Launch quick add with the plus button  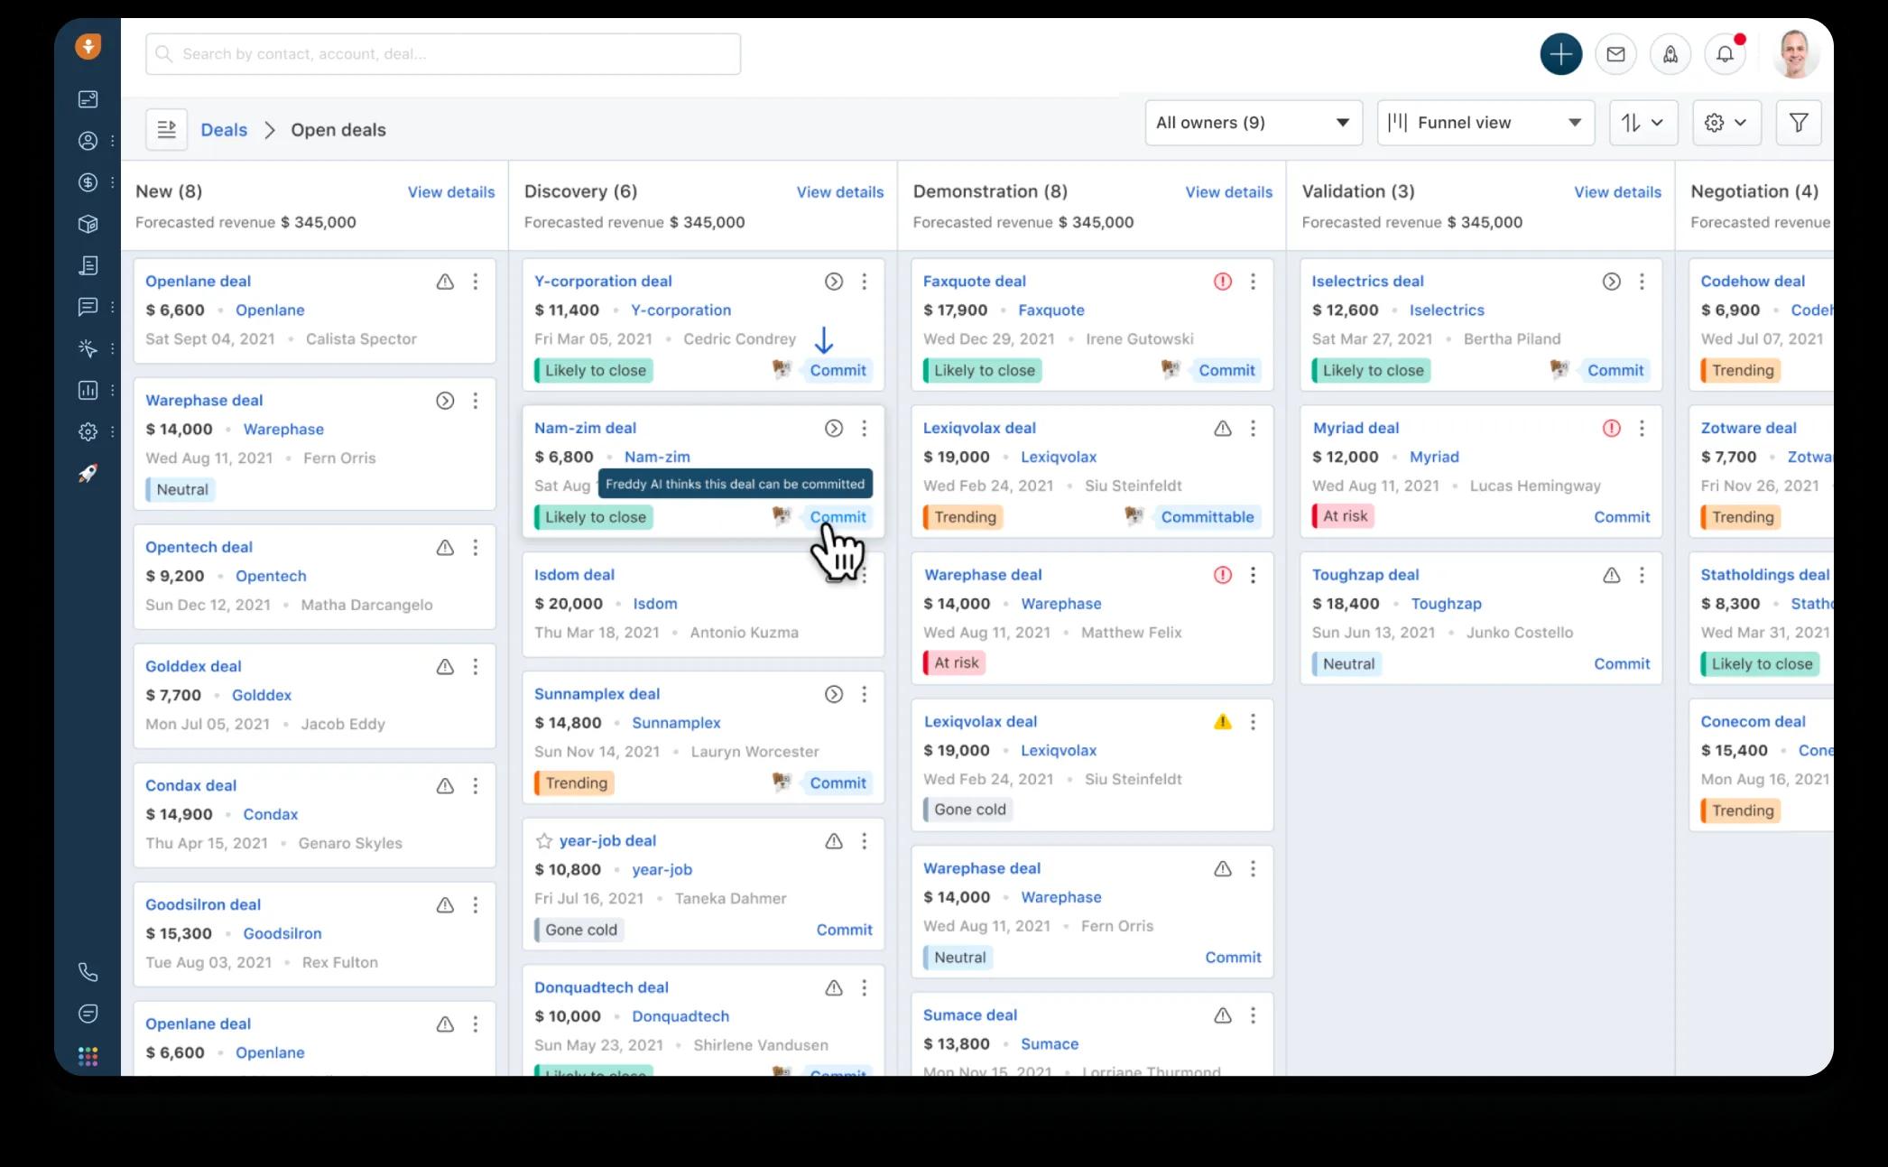tap(1560, 53)
